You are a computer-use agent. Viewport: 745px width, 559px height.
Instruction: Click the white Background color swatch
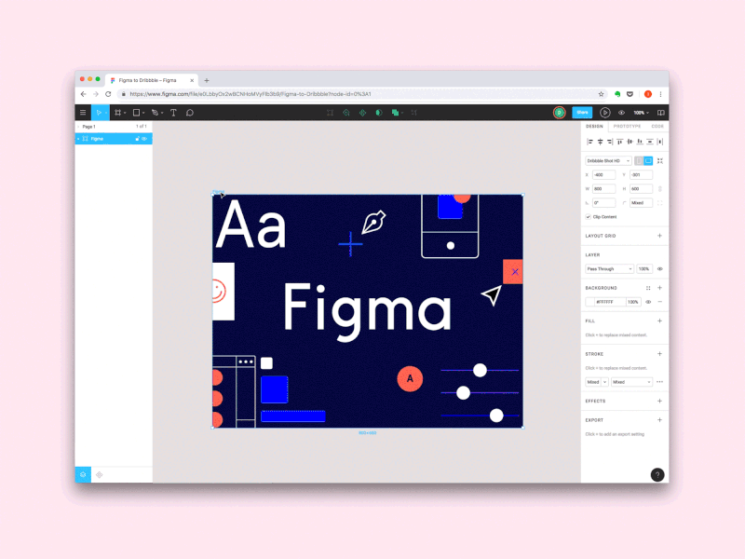click(x=589, y=300)
